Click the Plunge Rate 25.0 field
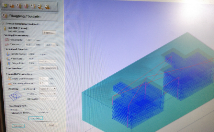214x132 pixels. tap(33, 63)
